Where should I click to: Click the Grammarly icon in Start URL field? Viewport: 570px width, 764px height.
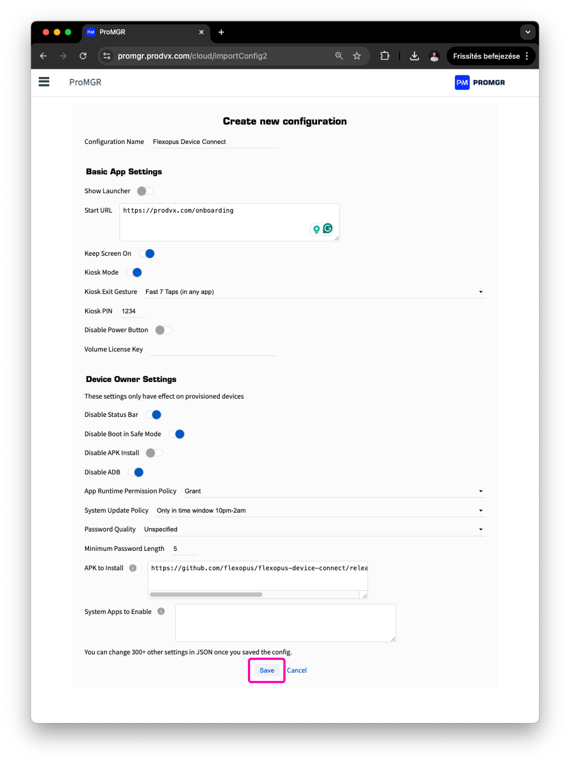coord(327,228)
